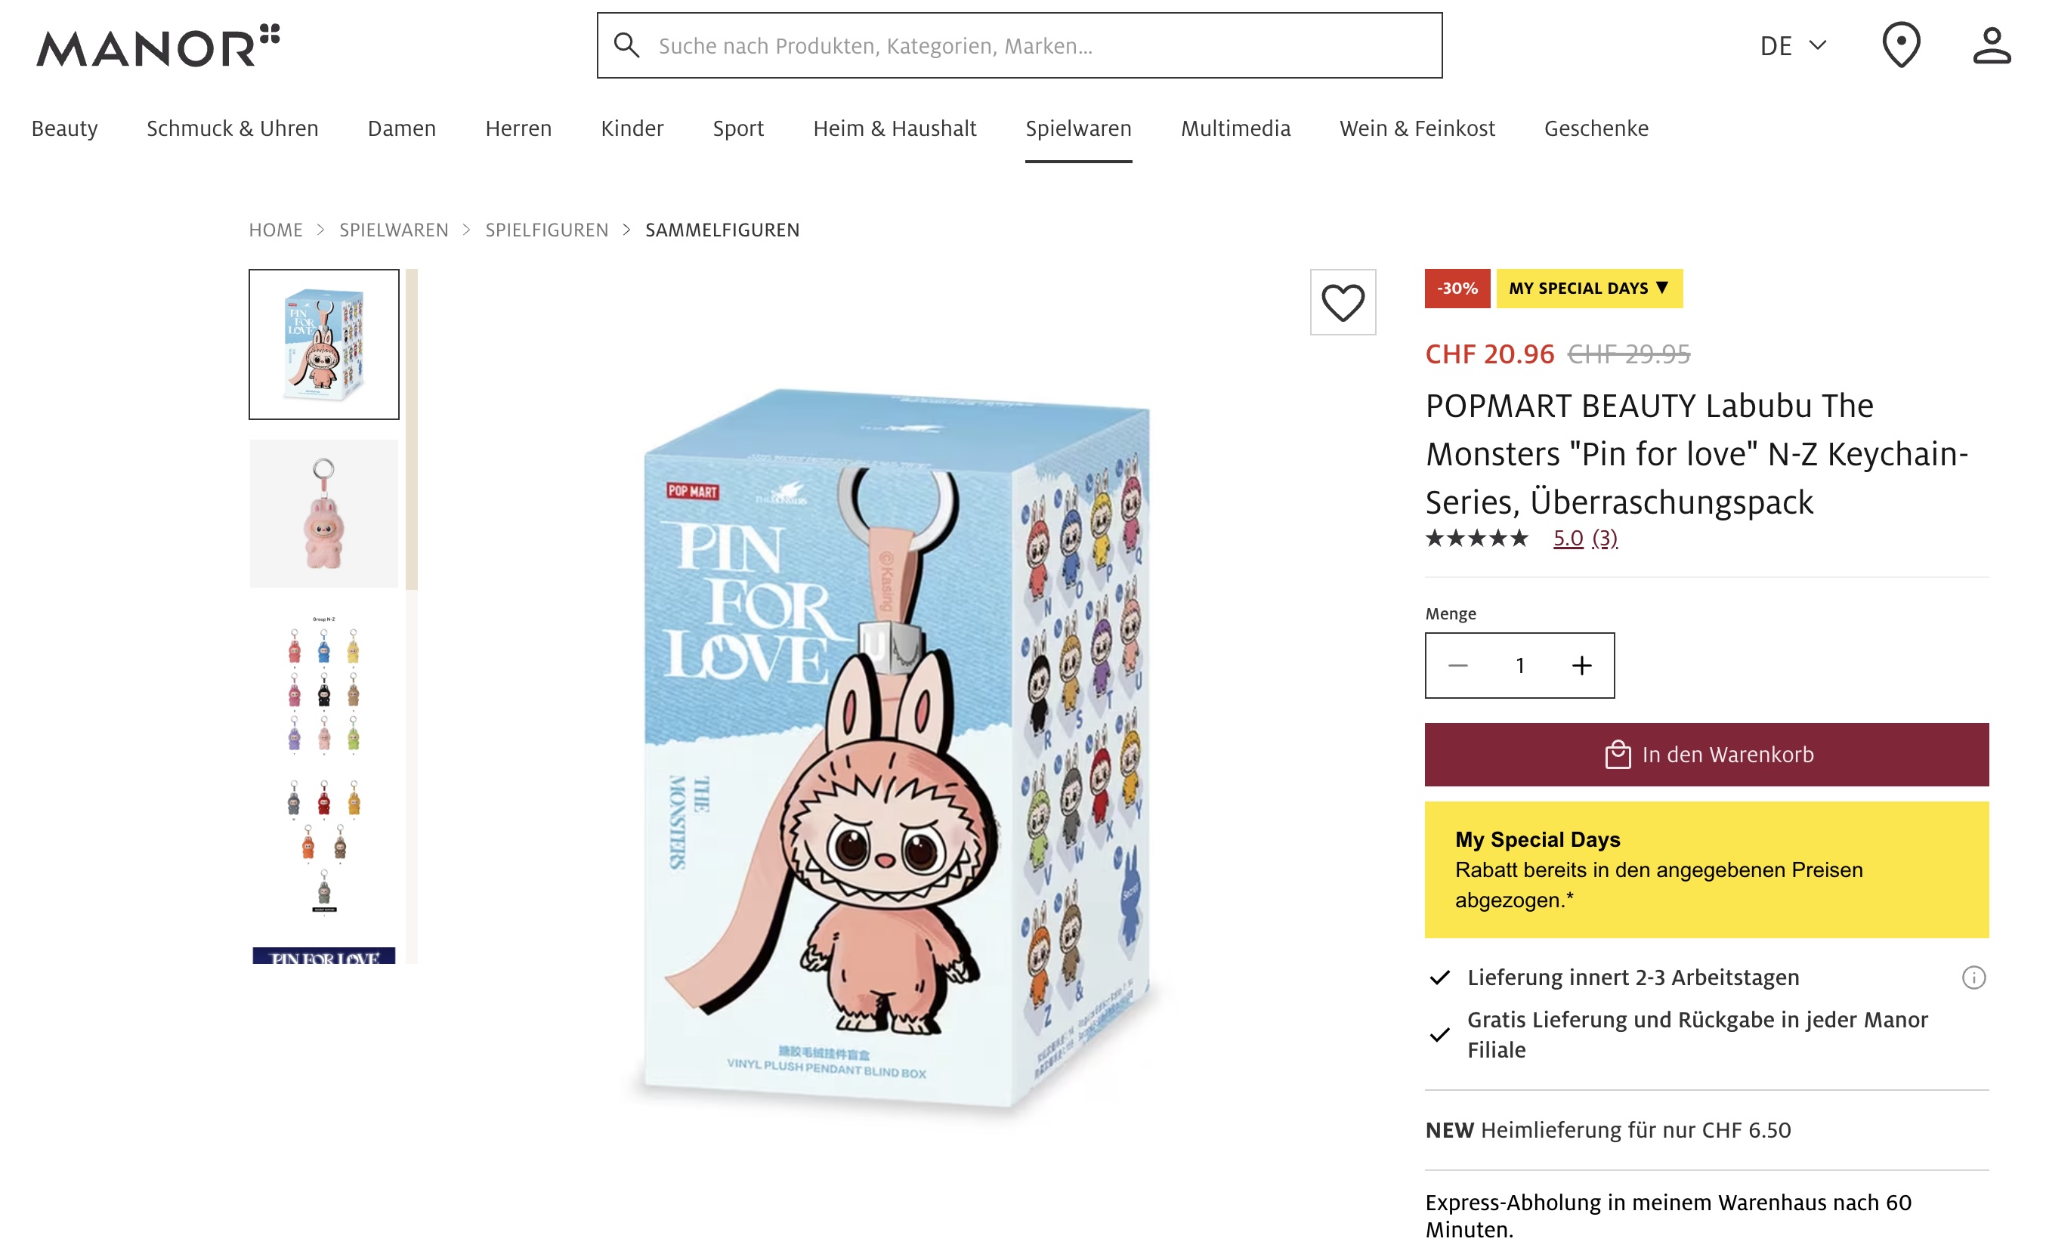
Task: Open the Multimedia menu category
Action: [x=1235, y=128]
